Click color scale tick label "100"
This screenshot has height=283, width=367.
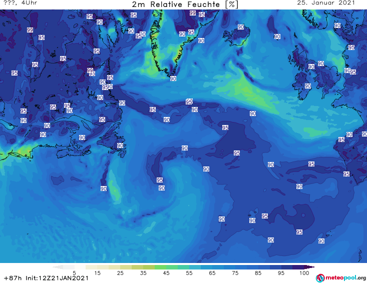(x=304, y=273)
